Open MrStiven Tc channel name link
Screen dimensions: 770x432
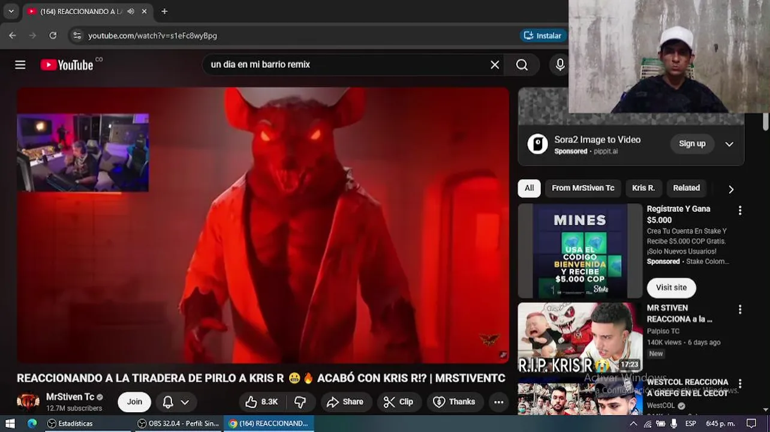[70, 397]
